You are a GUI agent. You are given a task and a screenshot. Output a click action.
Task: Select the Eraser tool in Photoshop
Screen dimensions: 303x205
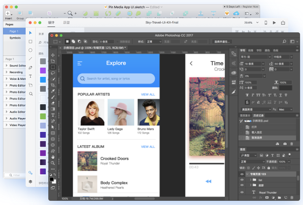(x=53, y=103)
